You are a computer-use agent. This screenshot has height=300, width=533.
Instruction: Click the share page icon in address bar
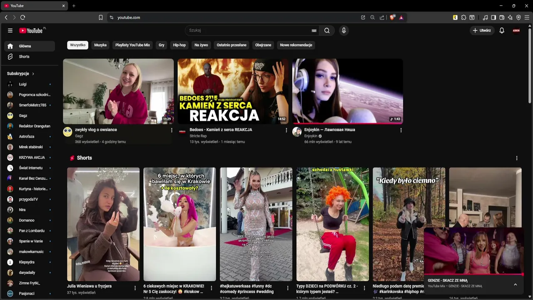[x=382, y=17]
